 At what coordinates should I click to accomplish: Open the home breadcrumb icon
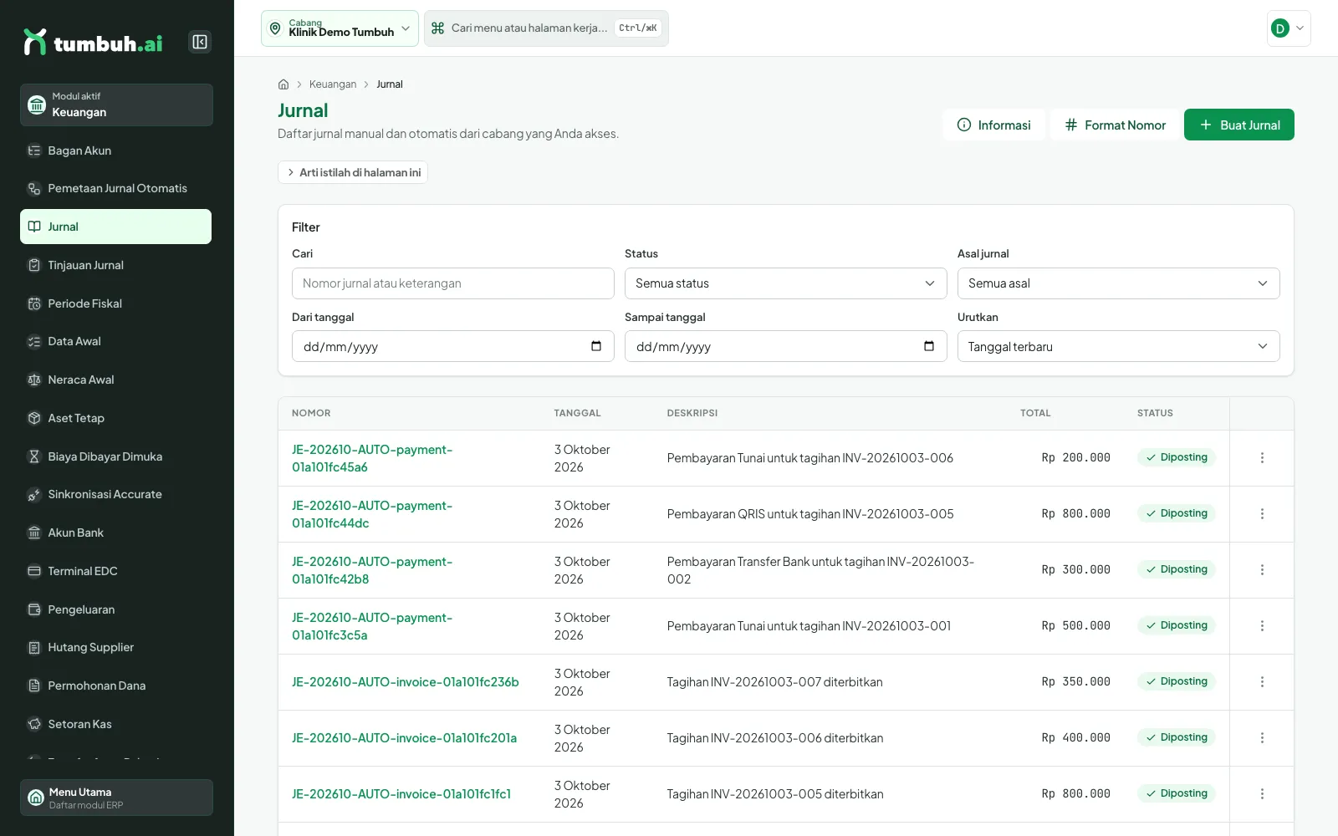point(283,84)
